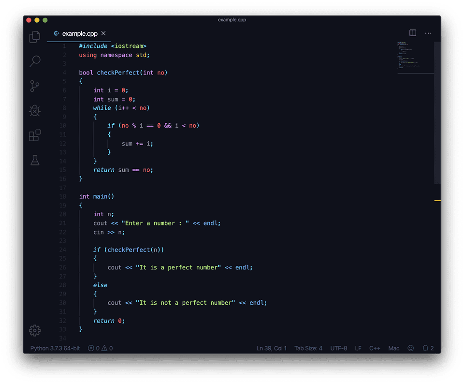Open the Run and Debug panel
Viewport: 464px width, 384px height.
[34, 111]
